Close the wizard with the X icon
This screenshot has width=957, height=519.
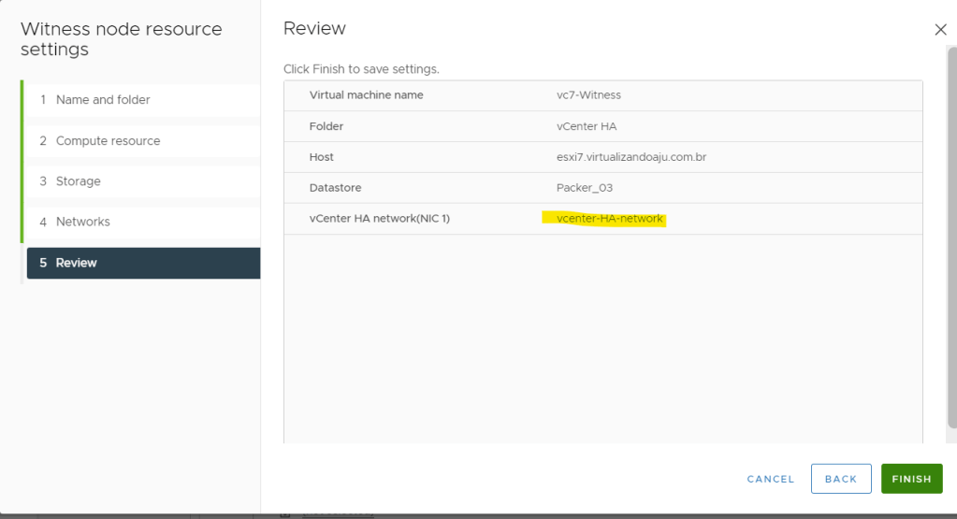[x=940, y=30]
